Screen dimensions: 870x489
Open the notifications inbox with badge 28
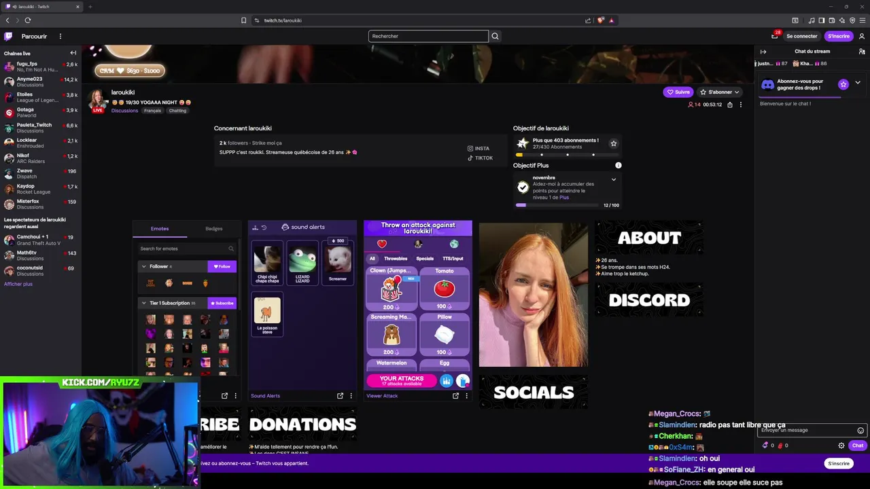(x=775, y=36)
